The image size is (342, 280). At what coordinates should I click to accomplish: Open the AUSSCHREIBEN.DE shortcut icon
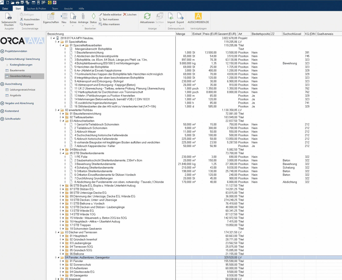tap(198, 16)
